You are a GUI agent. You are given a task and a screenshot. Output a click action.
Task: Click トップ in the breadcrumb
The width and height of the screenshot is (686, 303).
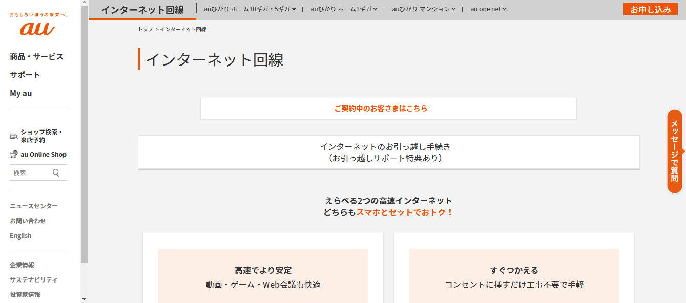145,30
